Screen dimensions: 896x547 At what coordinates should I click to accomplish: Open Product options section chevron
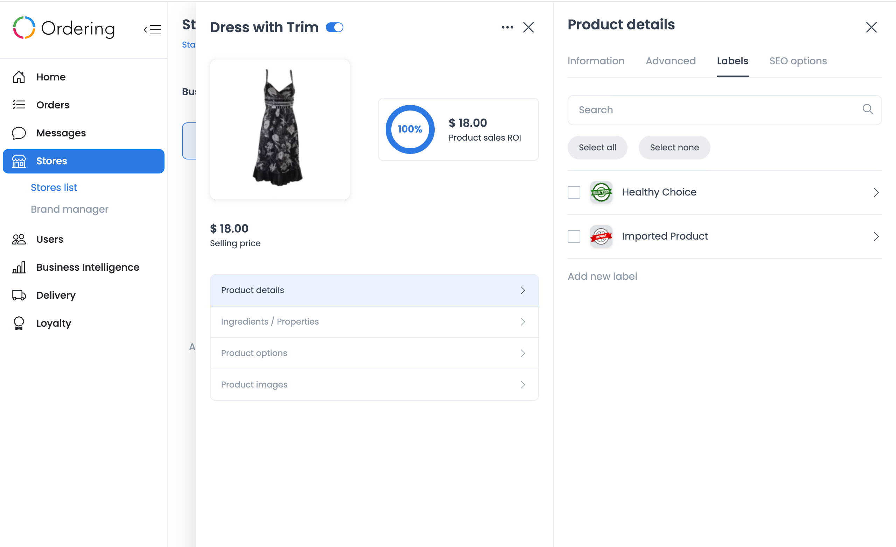coord(523,353)
